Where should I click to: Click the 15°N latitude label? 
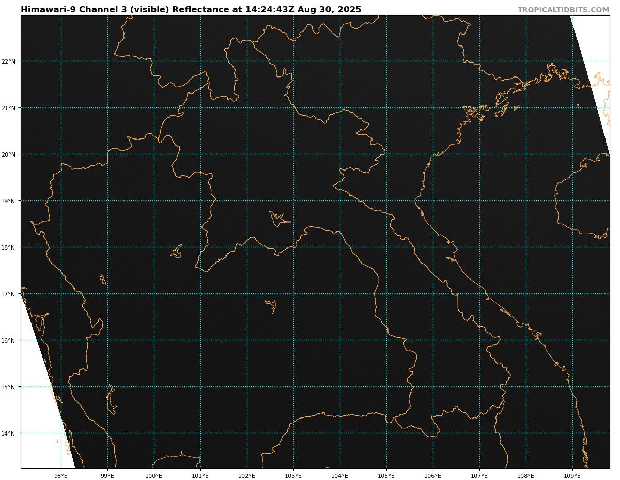[x=9, y=387]
